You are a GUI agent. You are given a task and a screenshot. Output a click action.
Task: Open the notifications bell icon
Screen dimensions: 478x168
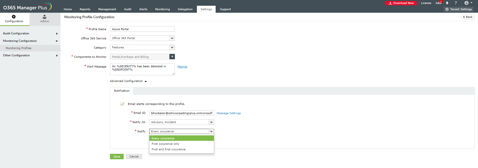(x=447, y=3)
